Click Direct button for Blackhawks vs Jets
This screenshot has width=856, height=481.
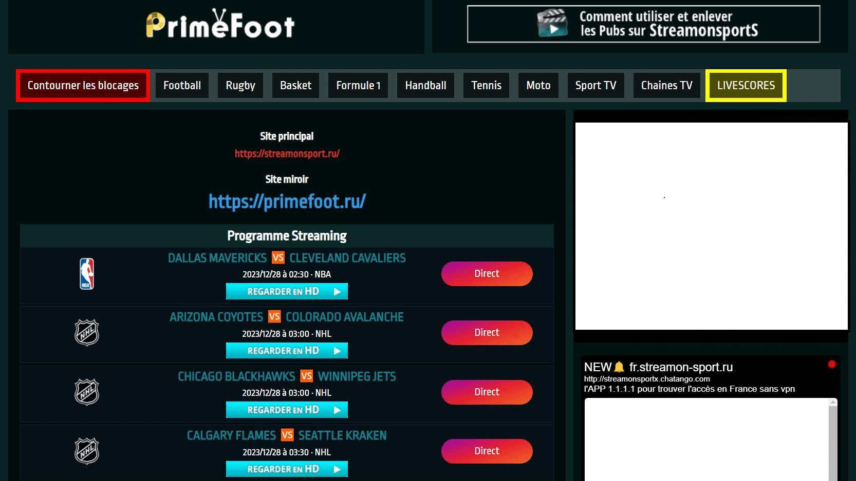(487, 392)
